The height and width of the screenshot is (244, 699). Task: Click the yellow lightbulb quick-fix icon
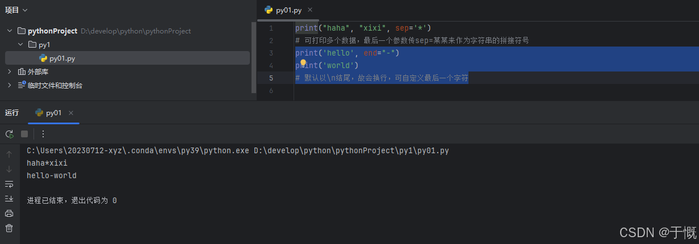pyautogui.click(x=303, y=64)
